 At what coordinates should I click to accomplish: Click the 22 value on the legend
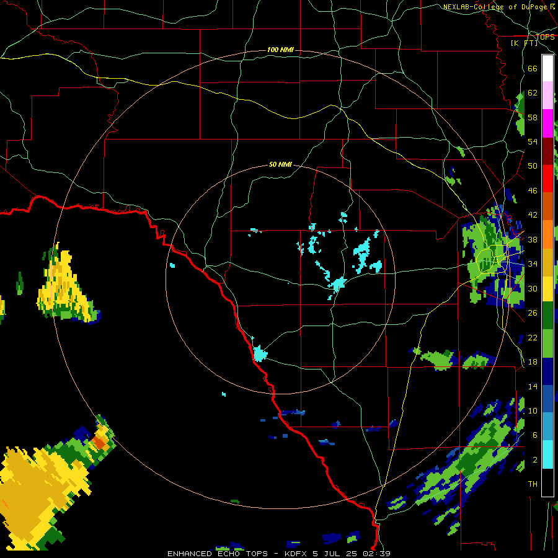[x=533, y=337]
